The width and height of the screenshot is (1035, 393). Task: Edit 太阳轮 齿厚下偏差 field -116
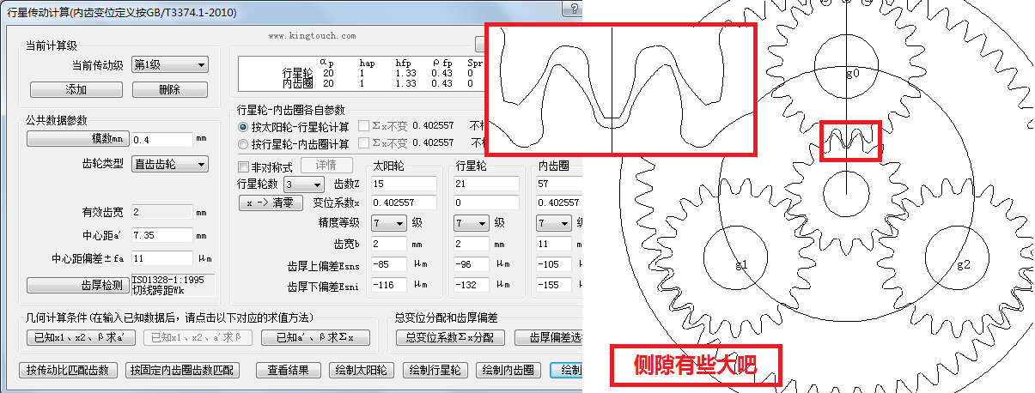click(x=388, y=285)
